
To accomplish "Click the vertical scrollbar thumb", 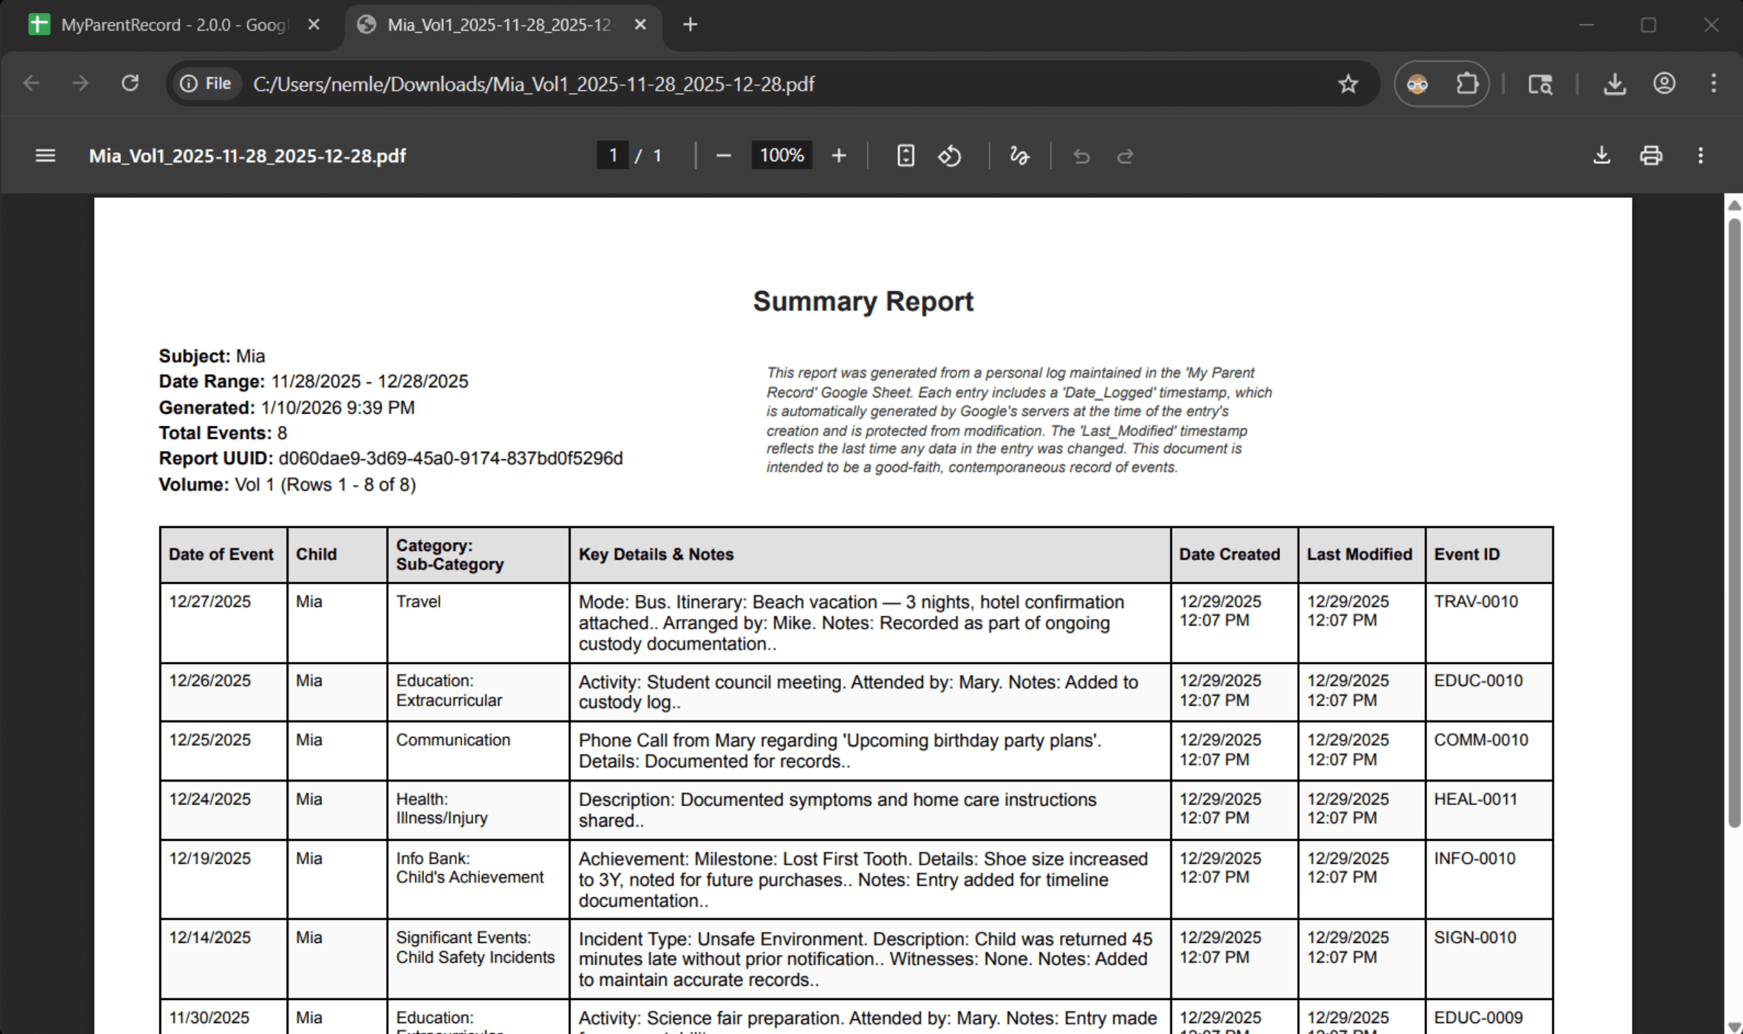I will tap(1734, 522).
